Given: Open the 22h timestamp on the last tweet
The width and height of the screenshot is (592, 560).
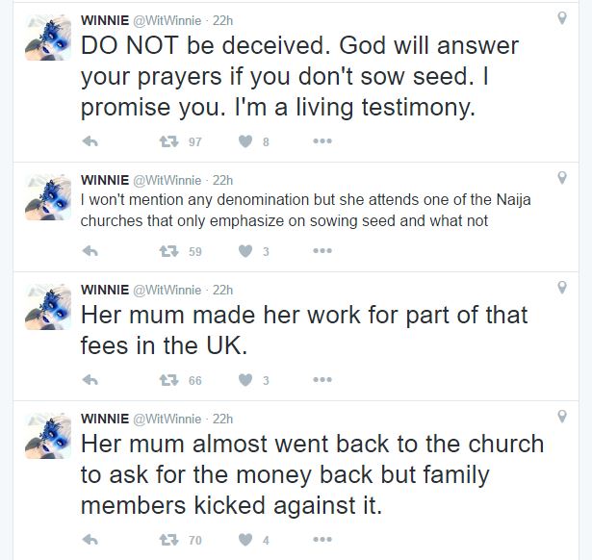Looking at the screenshot, I should point(222,419).
